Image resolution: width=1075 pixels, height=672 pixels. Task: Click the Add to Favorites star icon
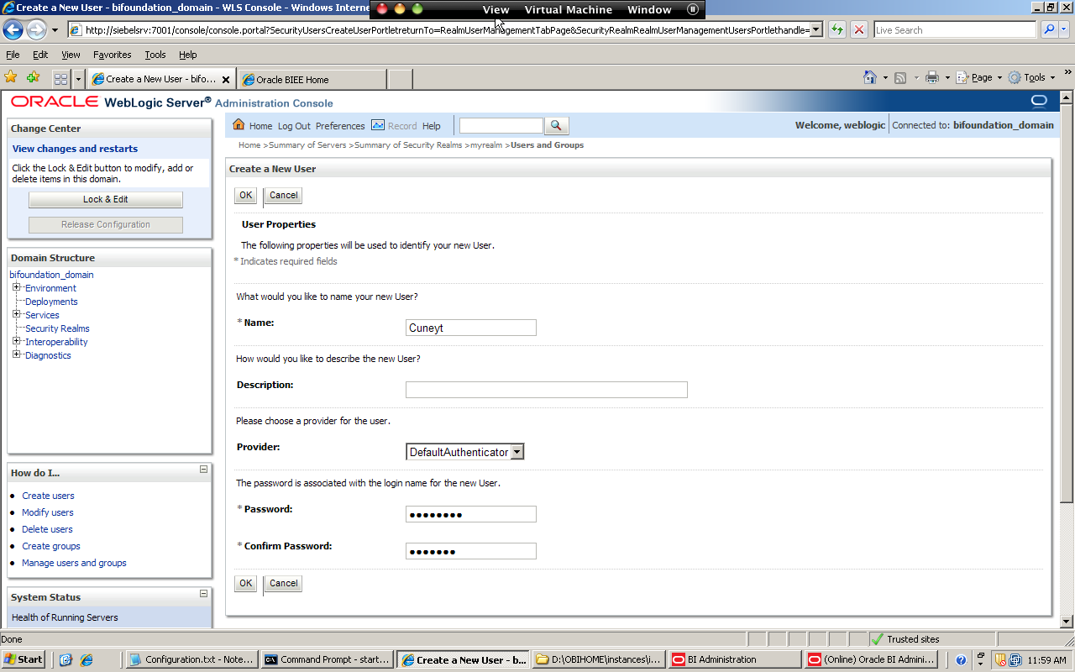click(x=10, y=76)
